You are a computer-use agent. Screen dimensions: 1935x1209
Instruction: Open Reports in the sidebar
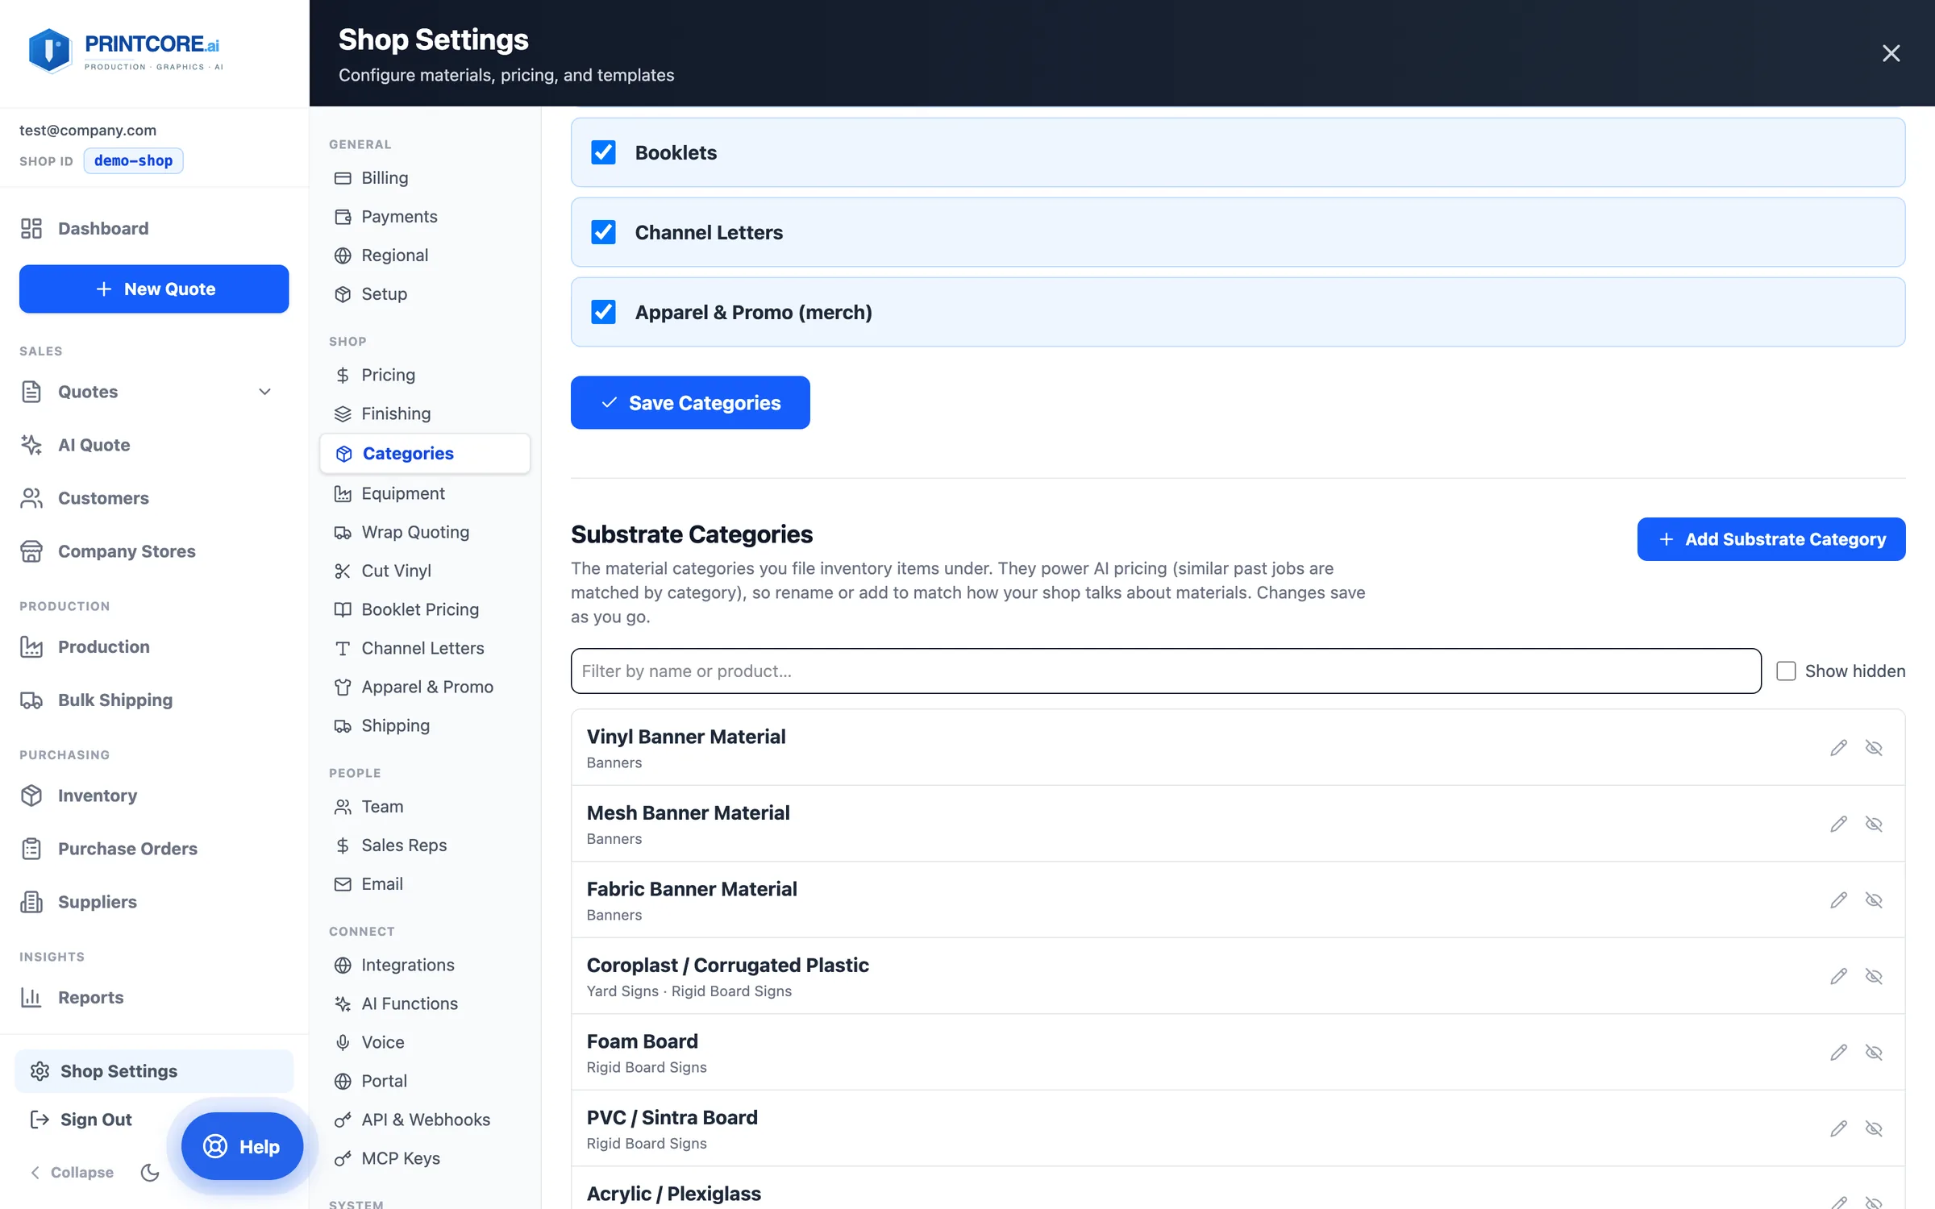pos(154,997)
